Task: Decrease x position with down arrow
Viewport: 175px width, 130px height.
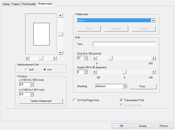Action: tap(32, 86)
